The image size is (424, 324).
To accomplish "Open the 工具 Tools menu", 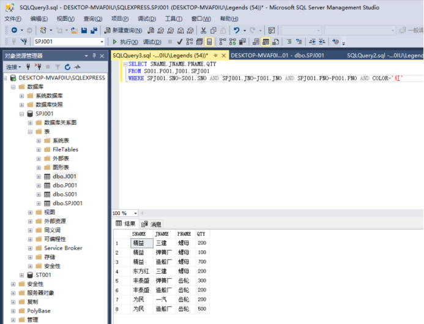I will coord(174,18).
